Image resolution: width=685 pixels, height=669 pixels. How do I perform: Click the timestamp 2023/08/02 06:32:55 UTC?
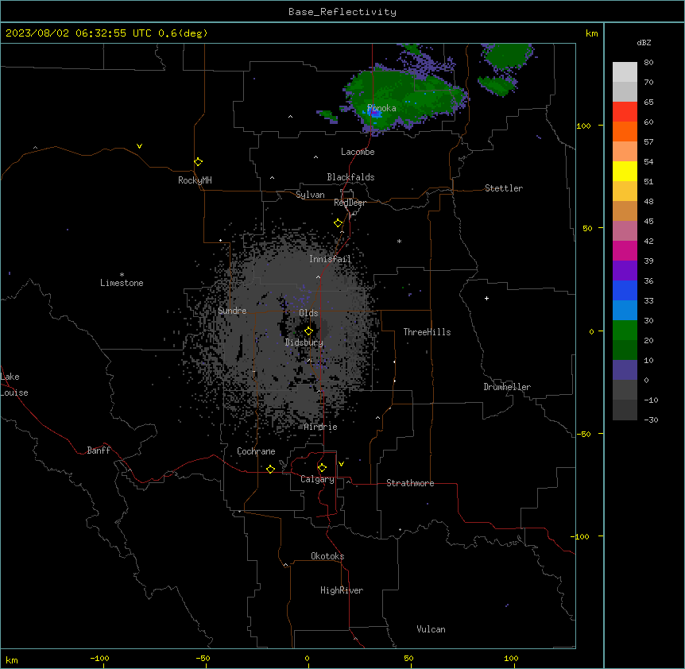(78, 33)
